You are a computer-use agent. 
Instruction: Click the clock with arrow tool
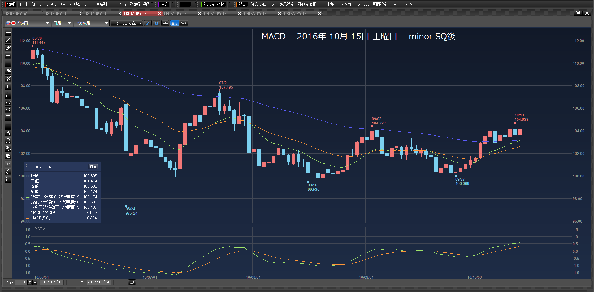[x=8, y=148]
